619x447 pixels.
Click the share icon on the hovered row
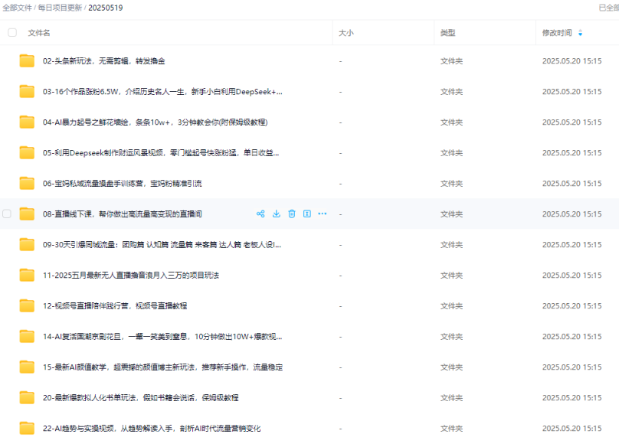pos(260,214)
